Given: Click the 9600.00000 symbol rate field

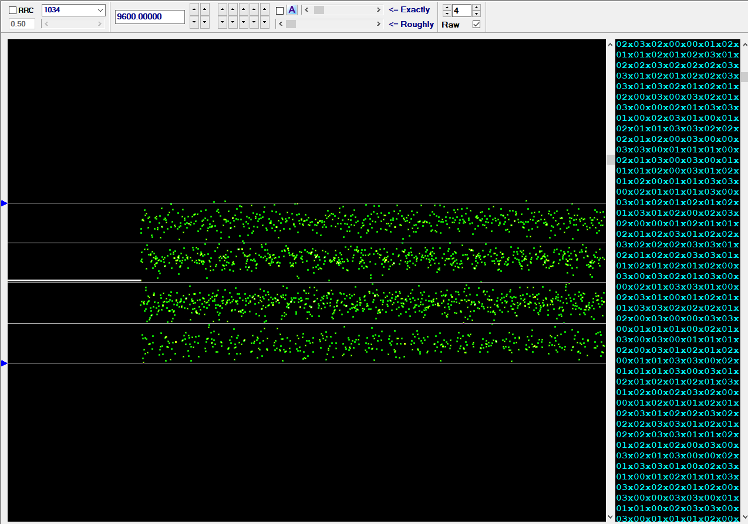Looking at the screenshot, I should point(150,16).
